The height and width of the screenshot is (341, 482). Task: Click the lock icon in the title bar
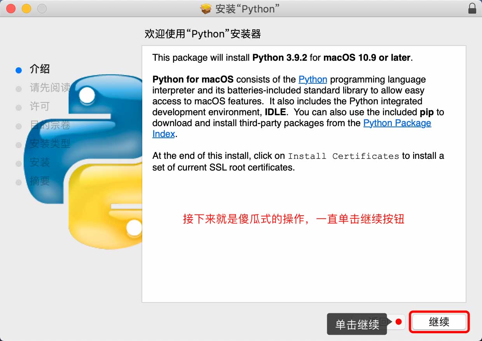pyautogui.click(x=471, y=8)
